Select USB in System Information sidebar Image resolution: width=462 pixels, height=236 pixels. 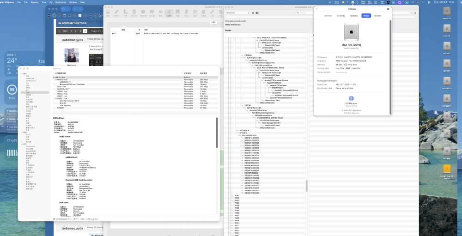(x=35, y=92)
